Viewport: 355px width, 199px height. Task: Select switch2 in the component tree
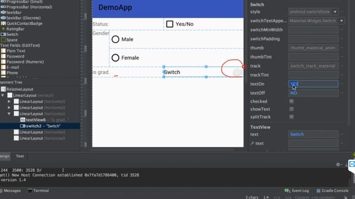[x=40, y=126]
